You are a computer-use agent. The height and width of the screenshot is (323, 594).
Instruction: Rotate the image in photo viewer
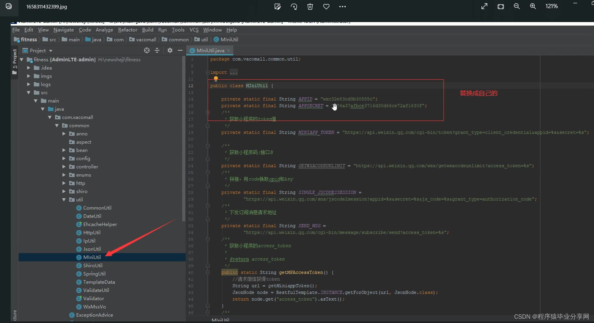tap(294, 6)
